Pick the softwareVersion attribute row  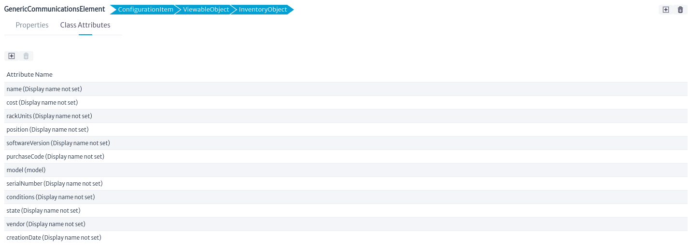(x=346, y=143)
